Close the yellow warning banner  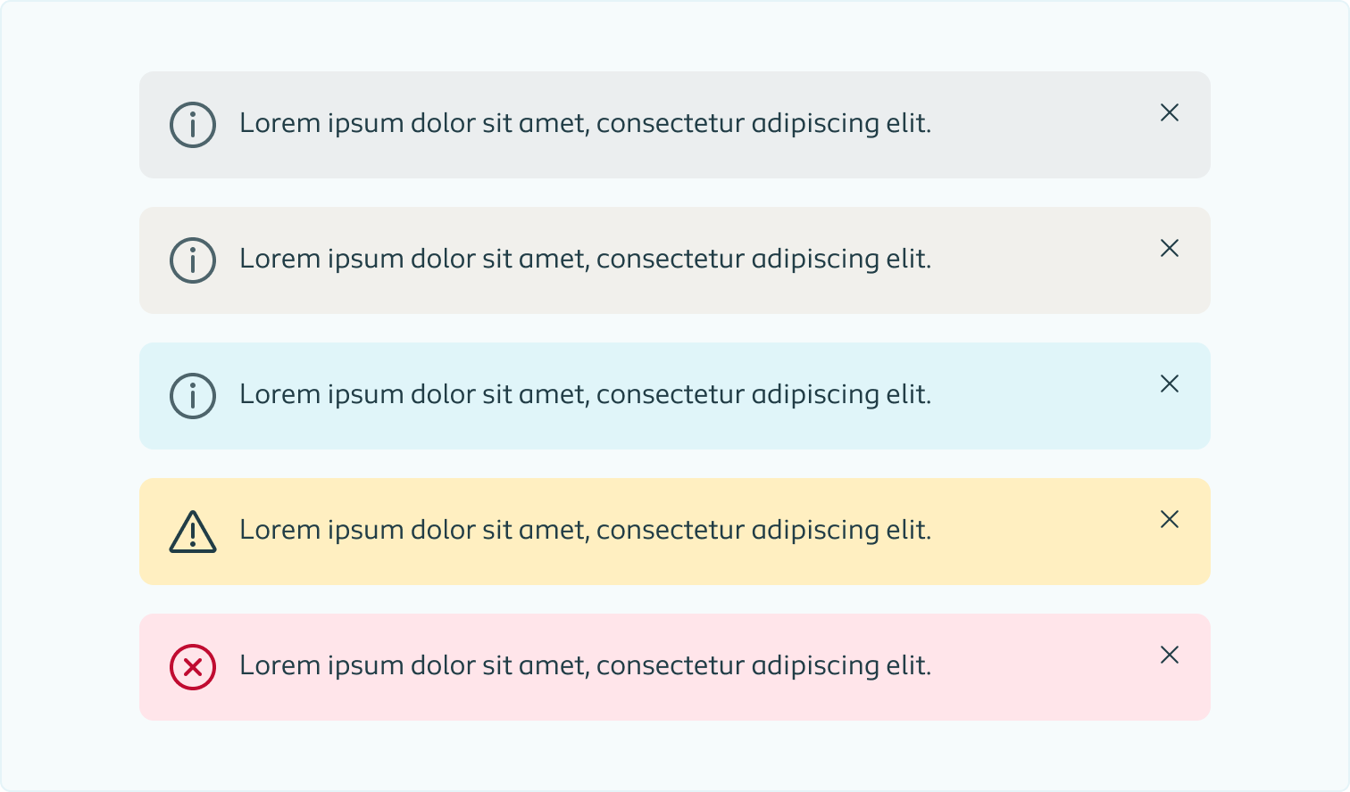tap(1170, 519)
